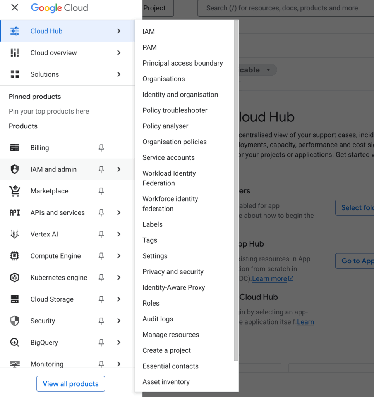
Task: Open the dropdown ending in 'cable'
Action: pos(258,70)
